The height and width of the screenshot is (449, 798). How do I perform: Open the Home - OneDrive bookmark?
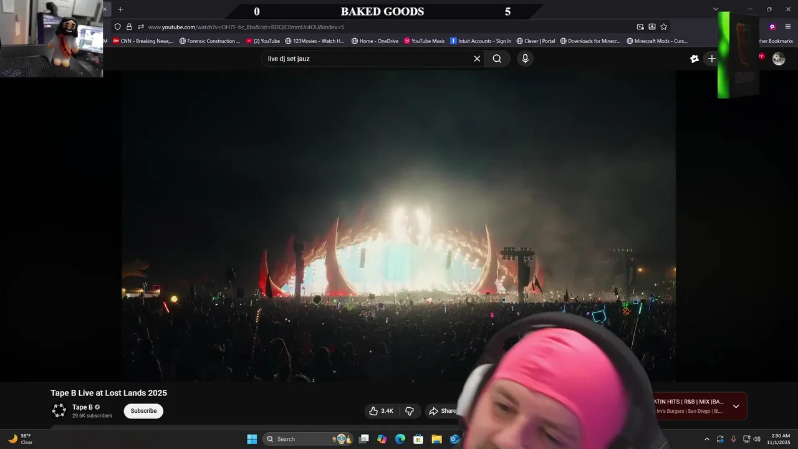[375, 41]
